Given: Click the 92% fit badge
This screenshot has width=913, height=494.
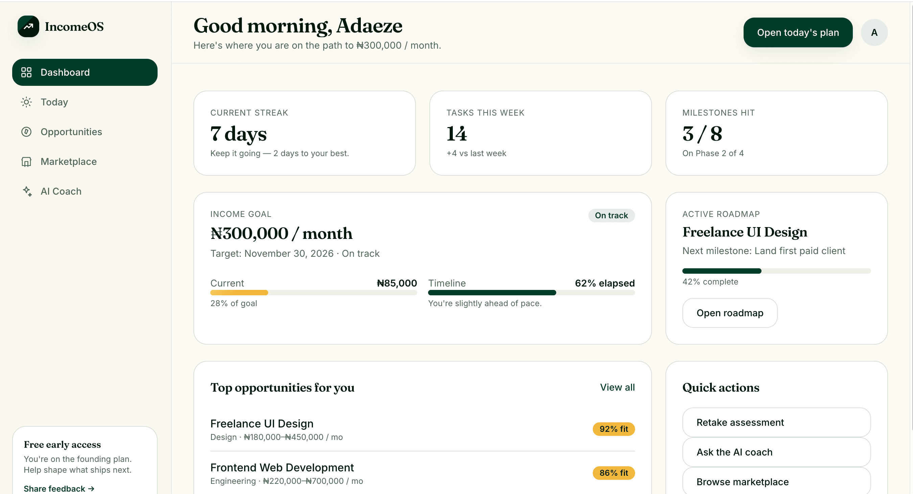Looking at the screenshot, I should coord(613,429).
